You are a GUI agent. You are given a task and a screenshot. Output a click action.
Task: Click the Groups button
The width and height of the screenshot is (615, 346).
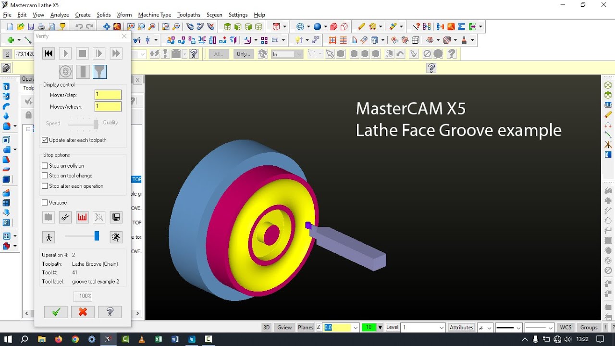tap(589, 327)
